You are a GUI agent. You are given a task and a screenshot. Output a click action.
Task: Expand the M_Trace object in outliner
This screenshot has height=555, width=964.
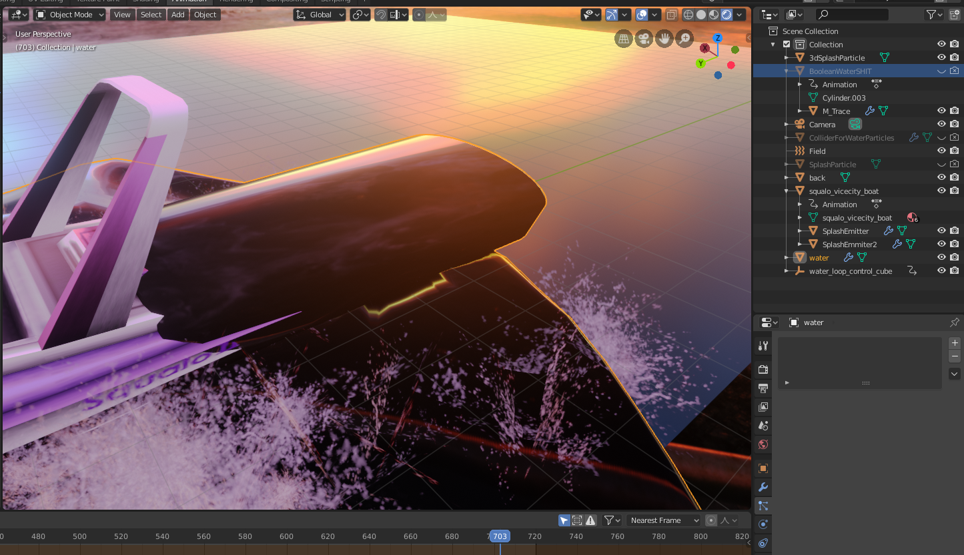(x=800, y=111)
